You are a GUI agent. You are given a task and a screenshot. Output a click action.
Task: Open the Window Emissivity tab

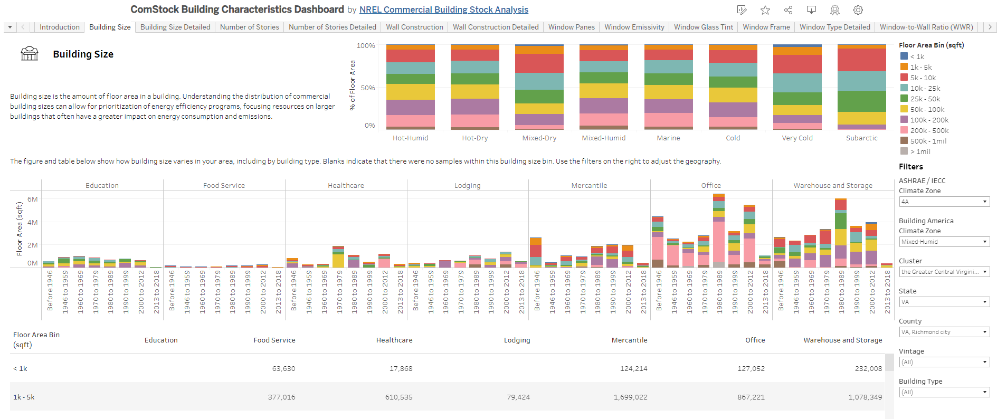[634, 27]
